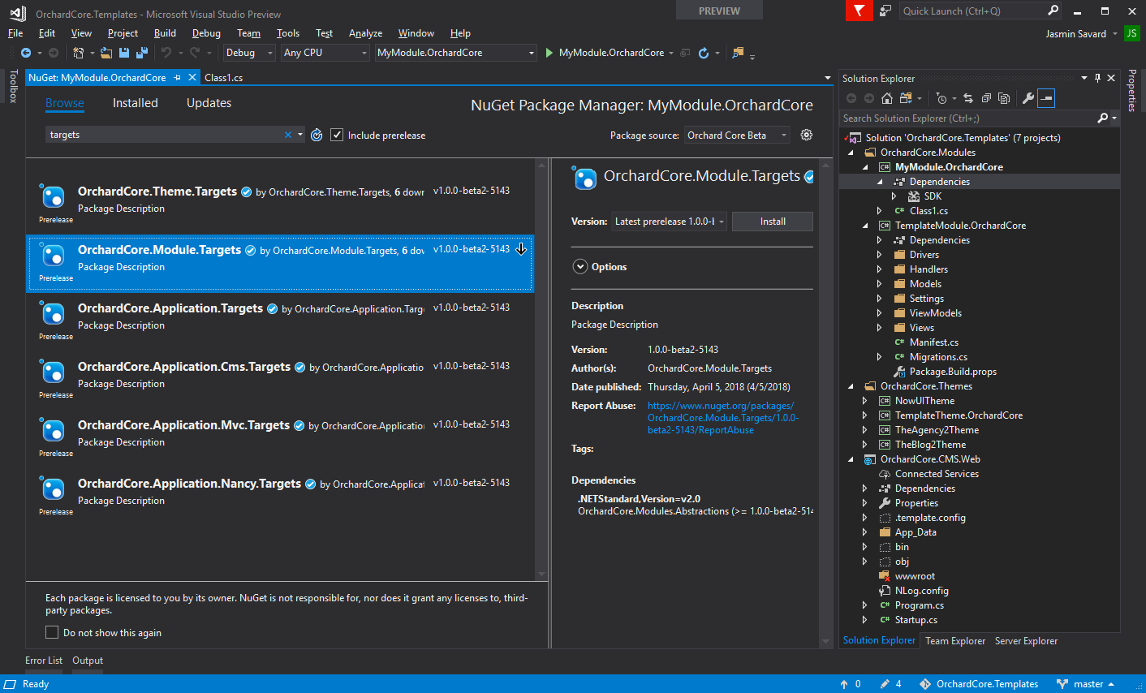Click the Preview Selected Items icon
The width and height of the screenshot is (1146, 693).
click(1046, 98)
